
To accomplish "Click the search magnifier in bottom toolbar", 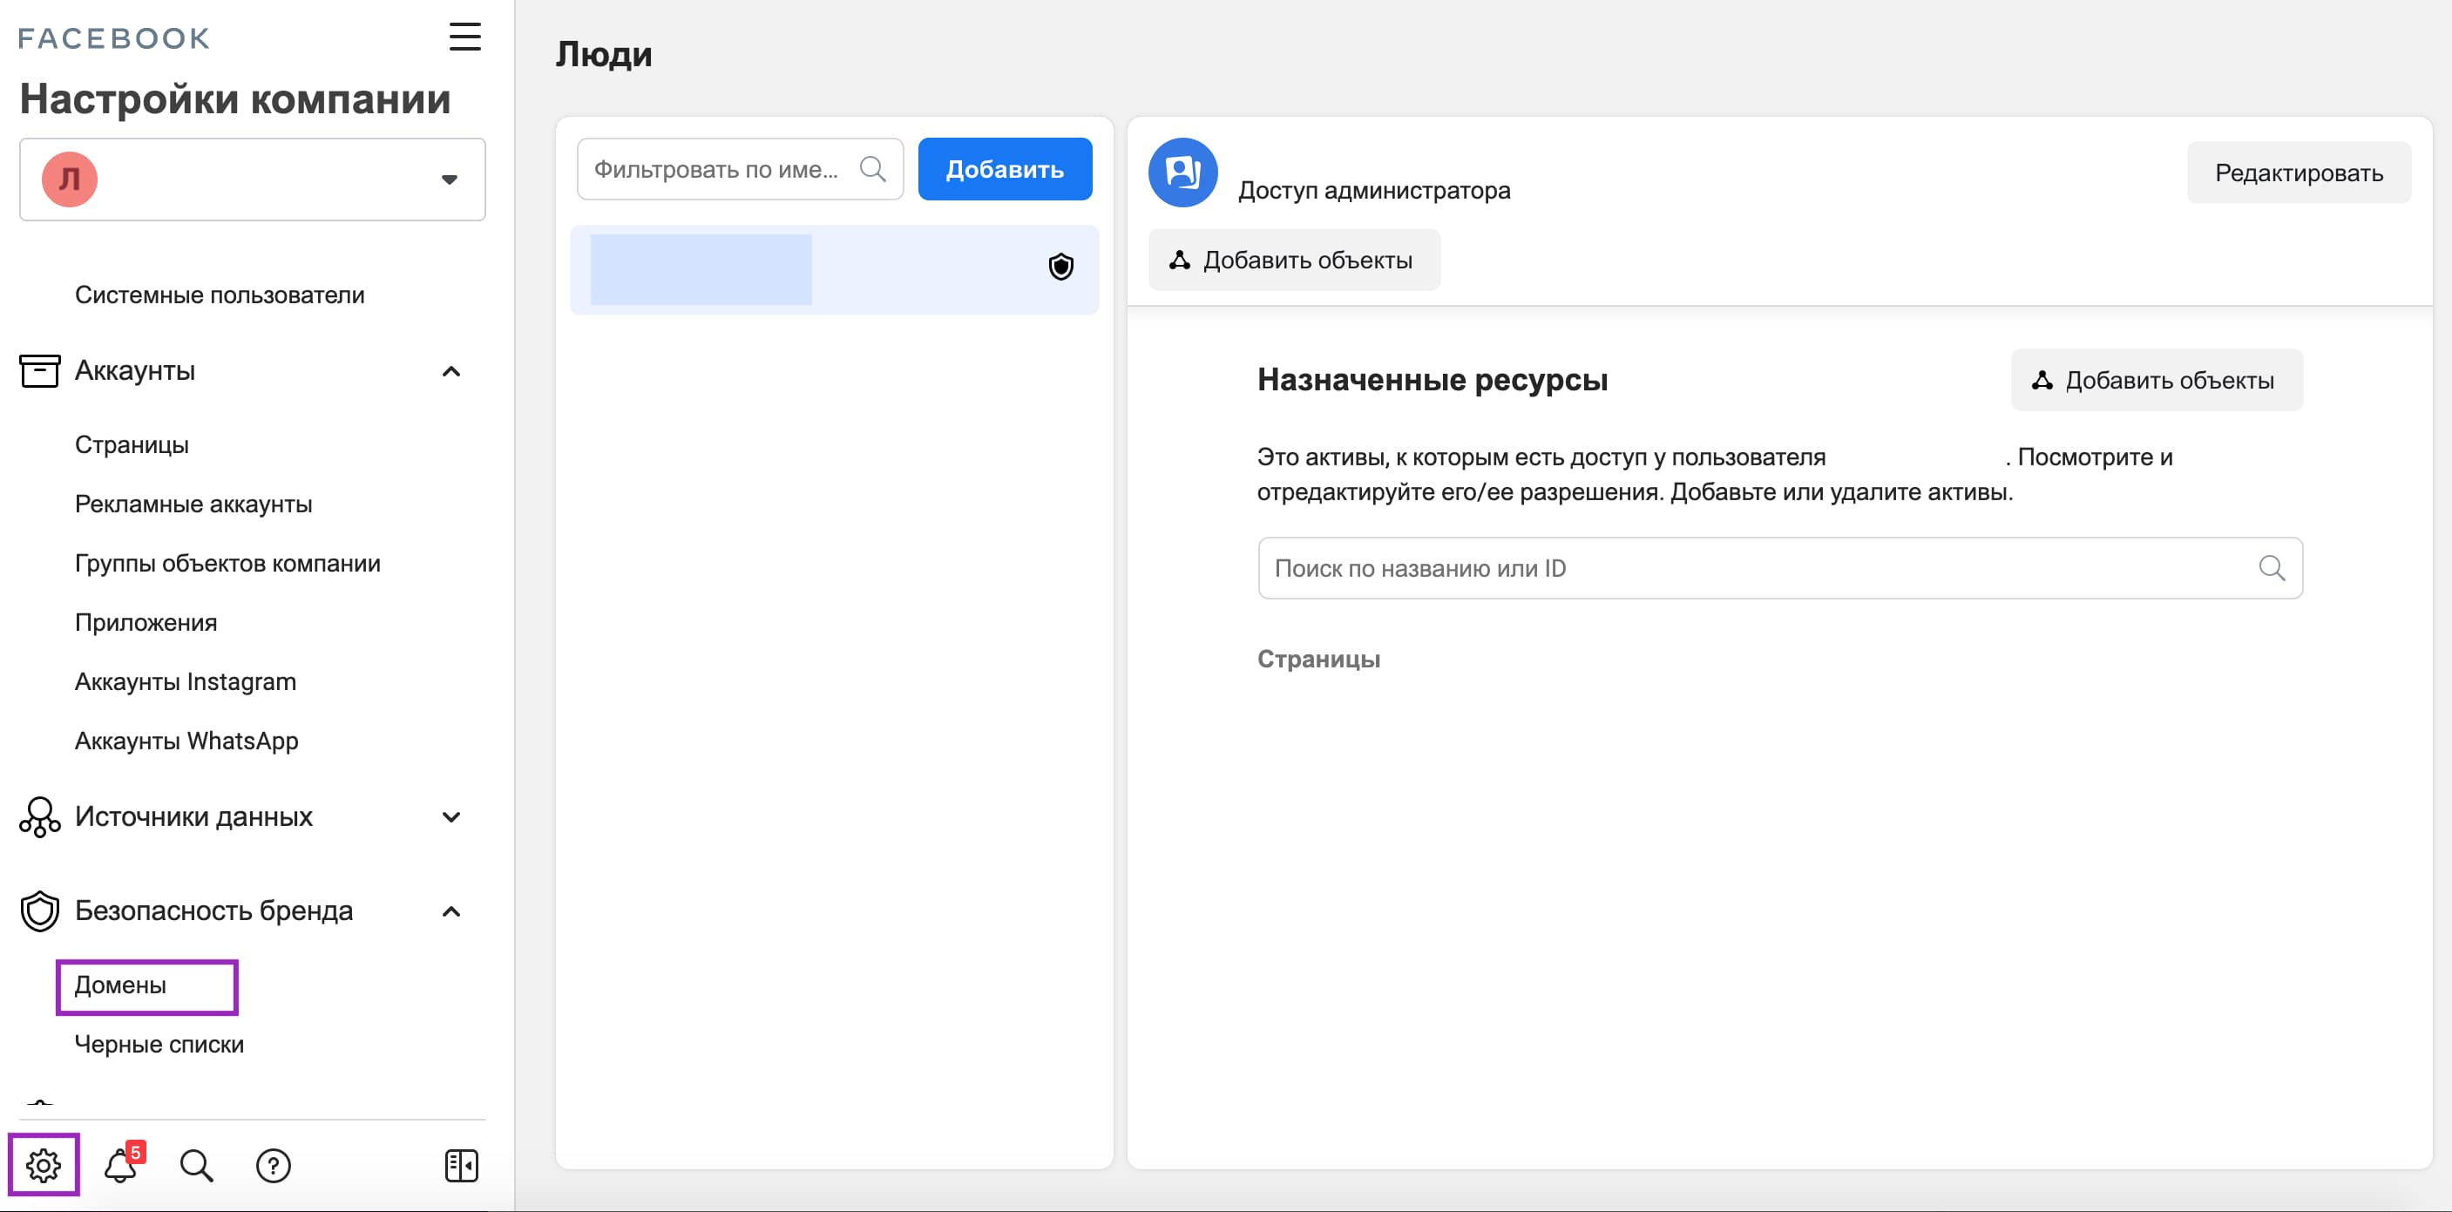I will tap(195, 1164).
